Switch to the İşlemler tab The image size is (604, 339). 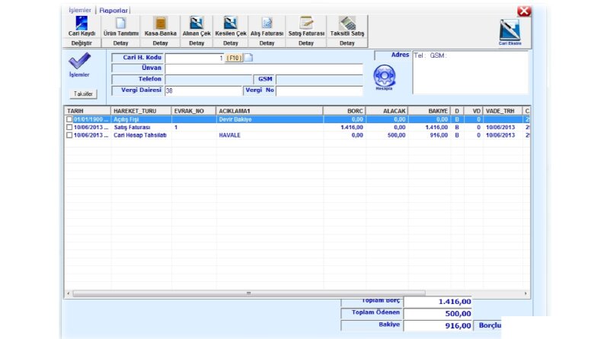pyautogui.click(x=80, y=10)
